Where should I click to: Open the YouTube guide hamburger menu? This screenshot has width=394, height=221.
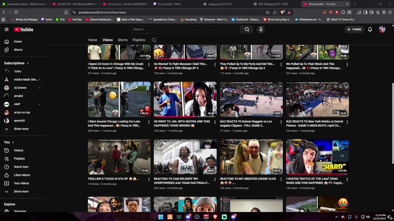(x=6, y=29)
